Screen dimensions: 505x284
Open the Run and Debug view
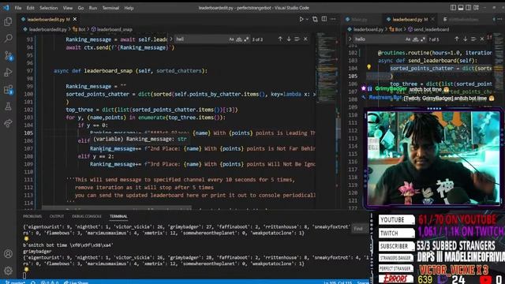tap(8, 73)
